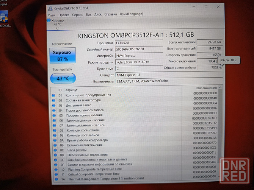Open the Вид menu

click(89, 15)
